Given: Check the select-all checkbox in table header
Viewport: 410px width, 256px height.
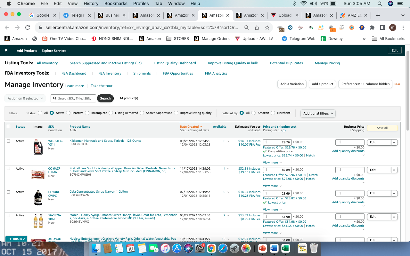Looking at the screenshot, I should (9, 126).
